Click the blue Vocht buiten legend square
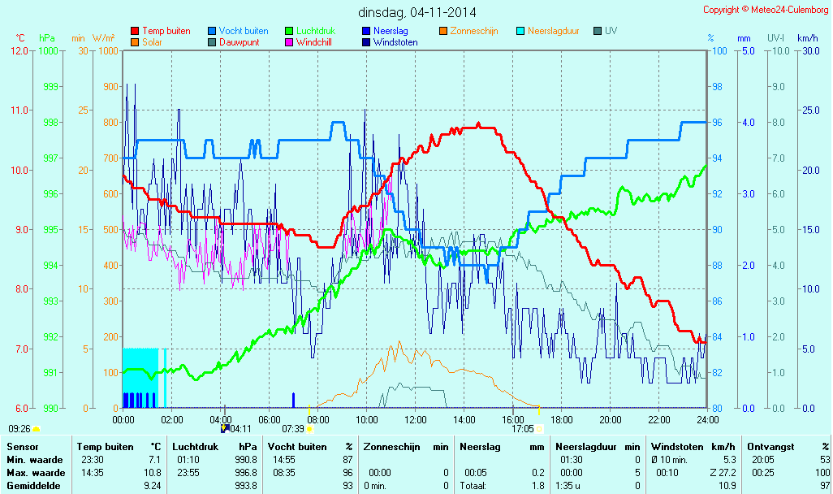The height and width of the screenshot is (494, 833). point(212,31)
